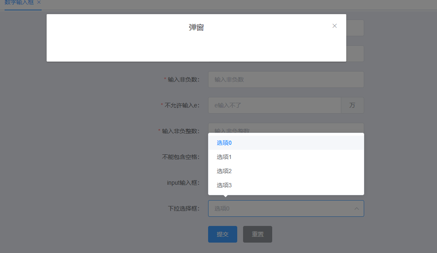Click the 重置 reset button
The width and height of the screenshot is (437, 253).
point(257,234)
